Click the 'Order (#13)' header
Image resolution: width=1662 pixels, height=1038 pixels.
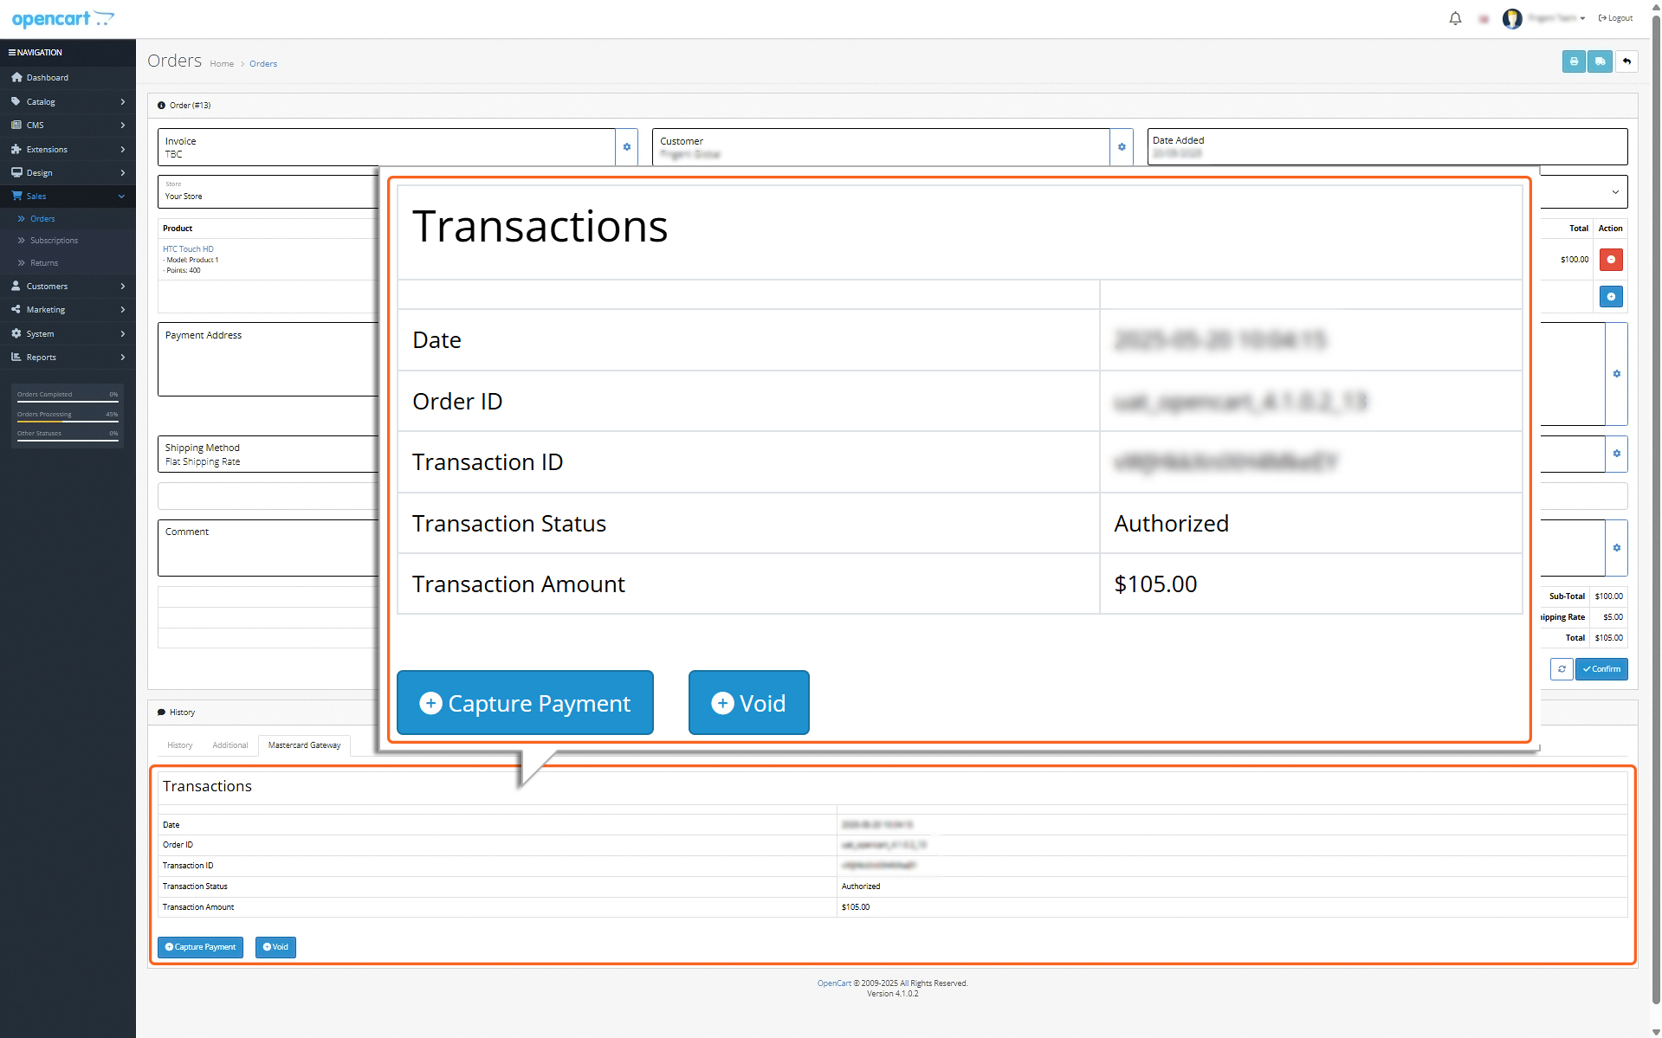[x=190, y=106]
